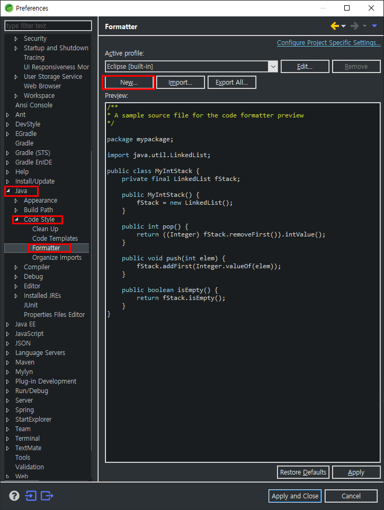Screen dimensions: 384x510
Task: Select the Tools item
Action: (x=22, y=458)
